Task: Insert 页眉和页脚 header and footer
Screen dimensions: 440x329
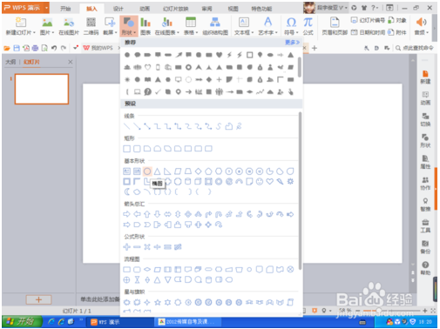Action: [335, 26]
